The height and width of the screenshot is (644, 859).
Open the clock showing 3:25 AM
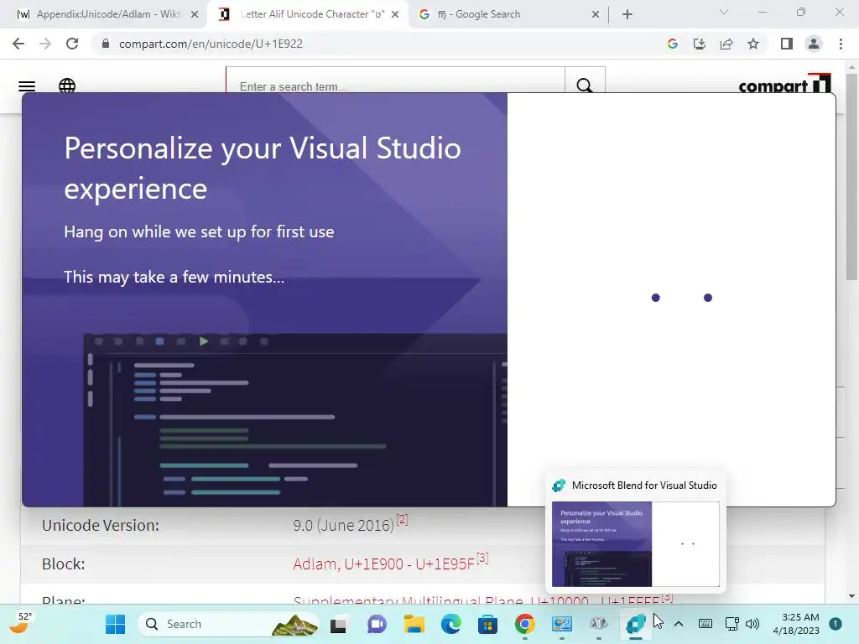click(796, 624)
